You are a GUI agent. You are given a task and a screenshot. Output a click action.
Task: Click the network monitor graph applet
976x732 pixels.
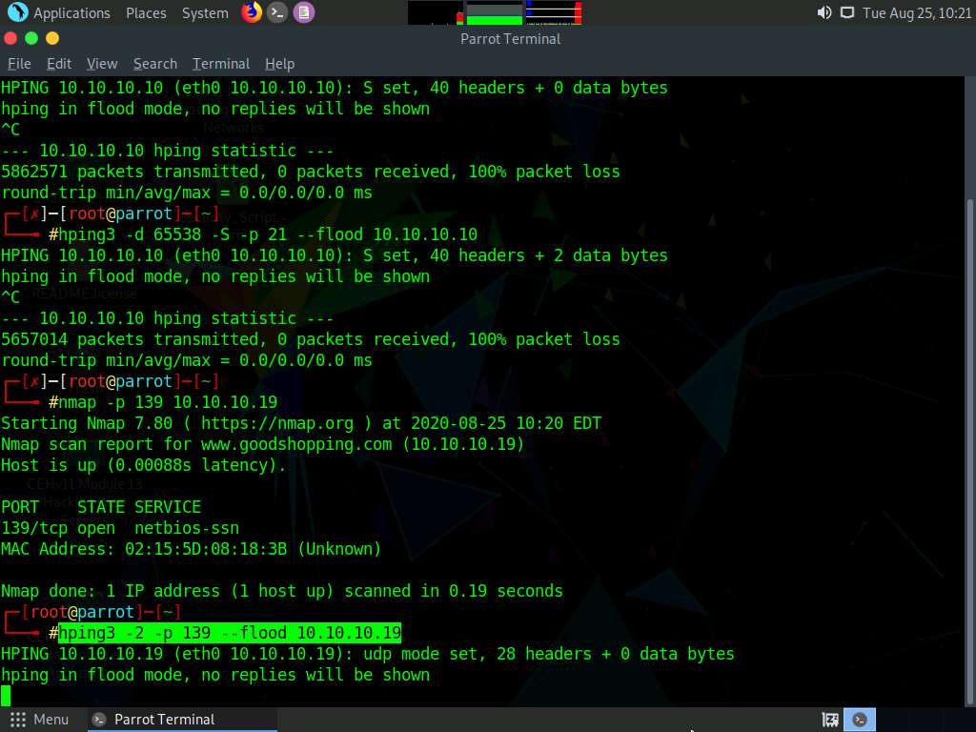tap(554, 12)
